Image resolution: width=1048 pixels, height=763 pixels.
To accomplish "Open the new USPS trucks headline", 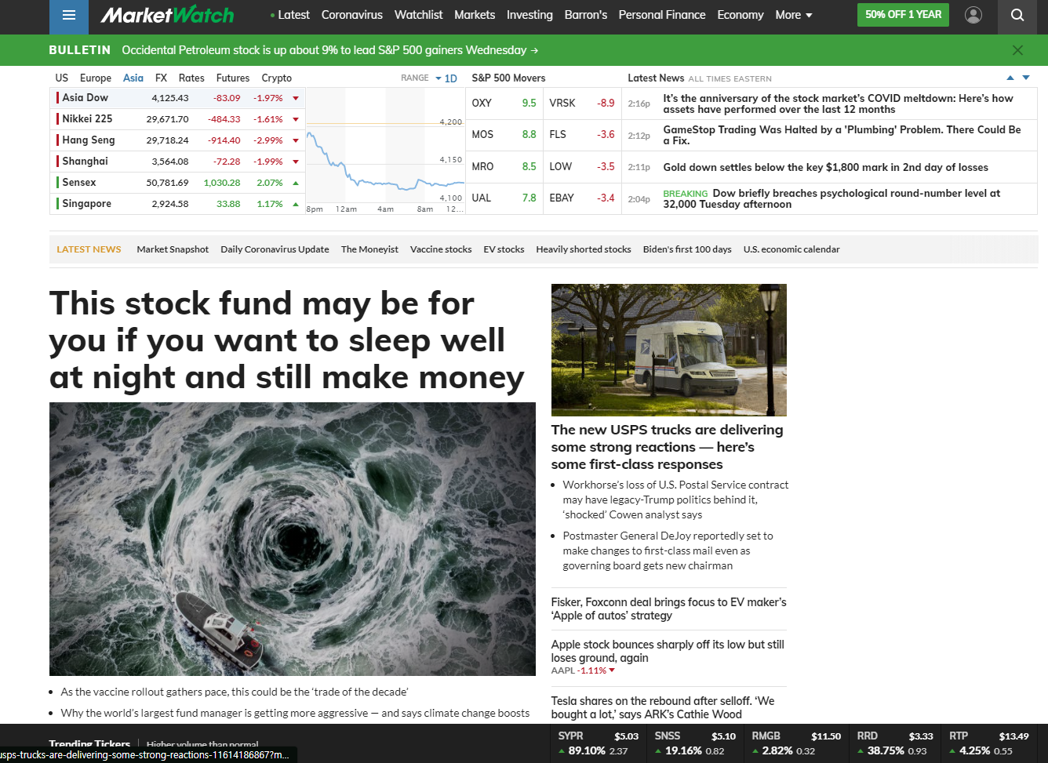I will (x=668, y=447).
